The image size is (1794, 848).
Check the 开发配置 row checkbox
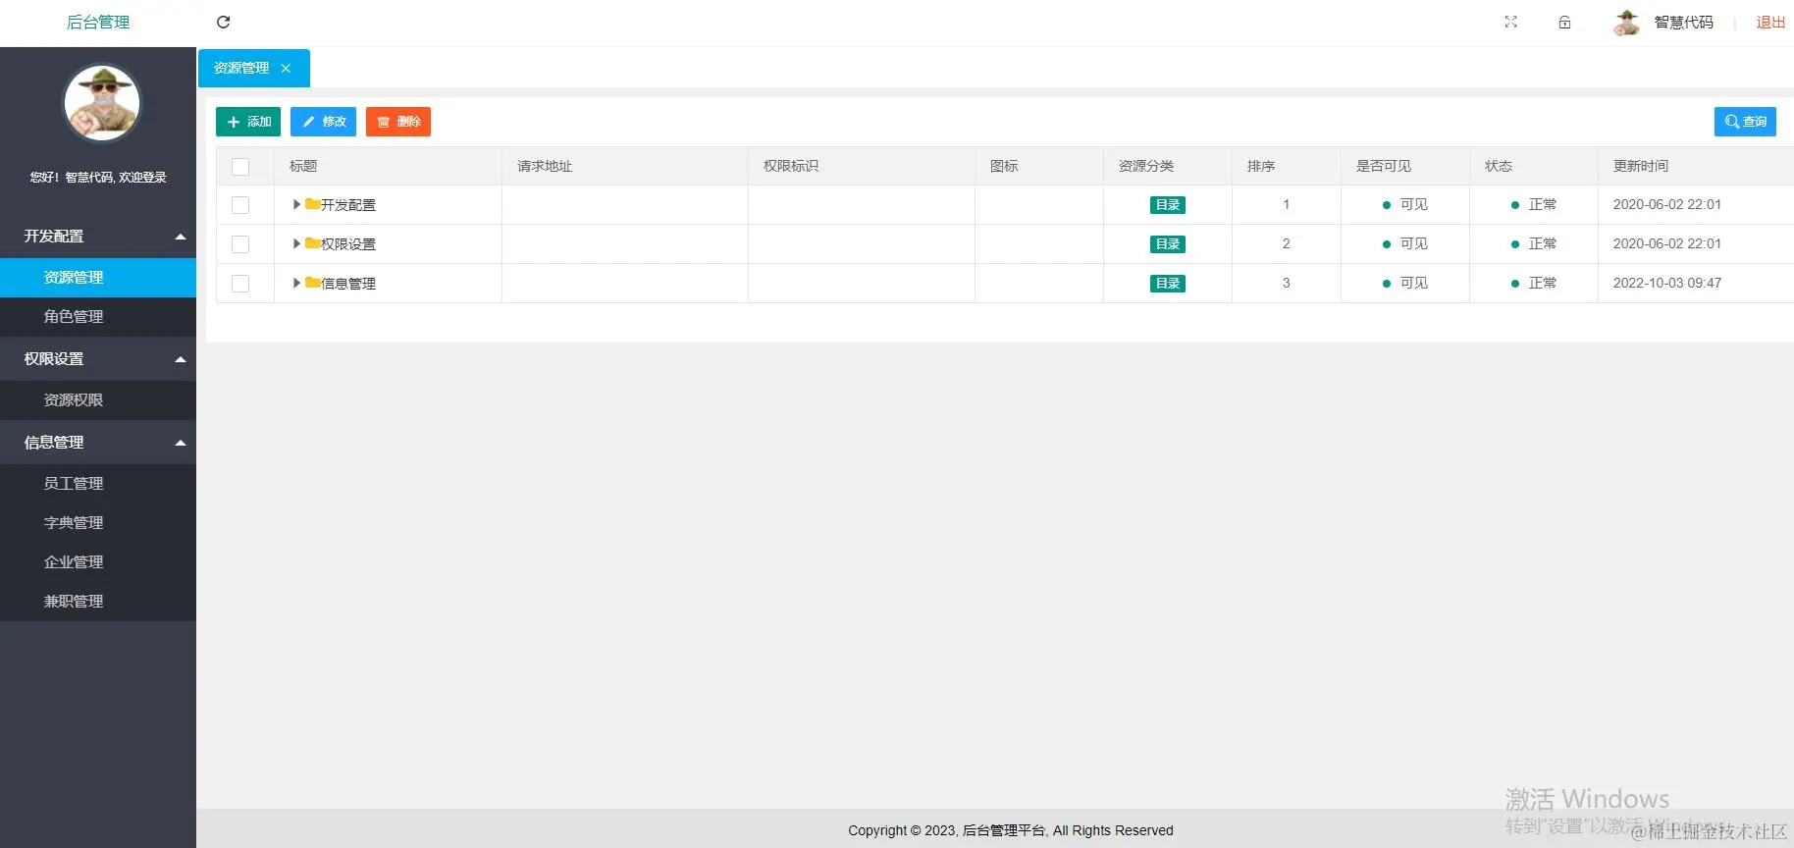pyautogui.click(x=240, y=205)
